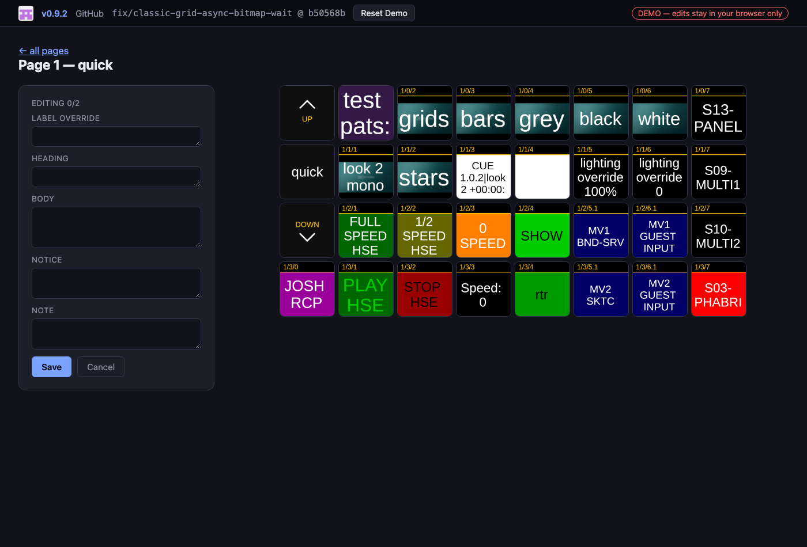Select the red S03-PHABRI button
This screenshot has height=547, width=807.
coord(719,289)
